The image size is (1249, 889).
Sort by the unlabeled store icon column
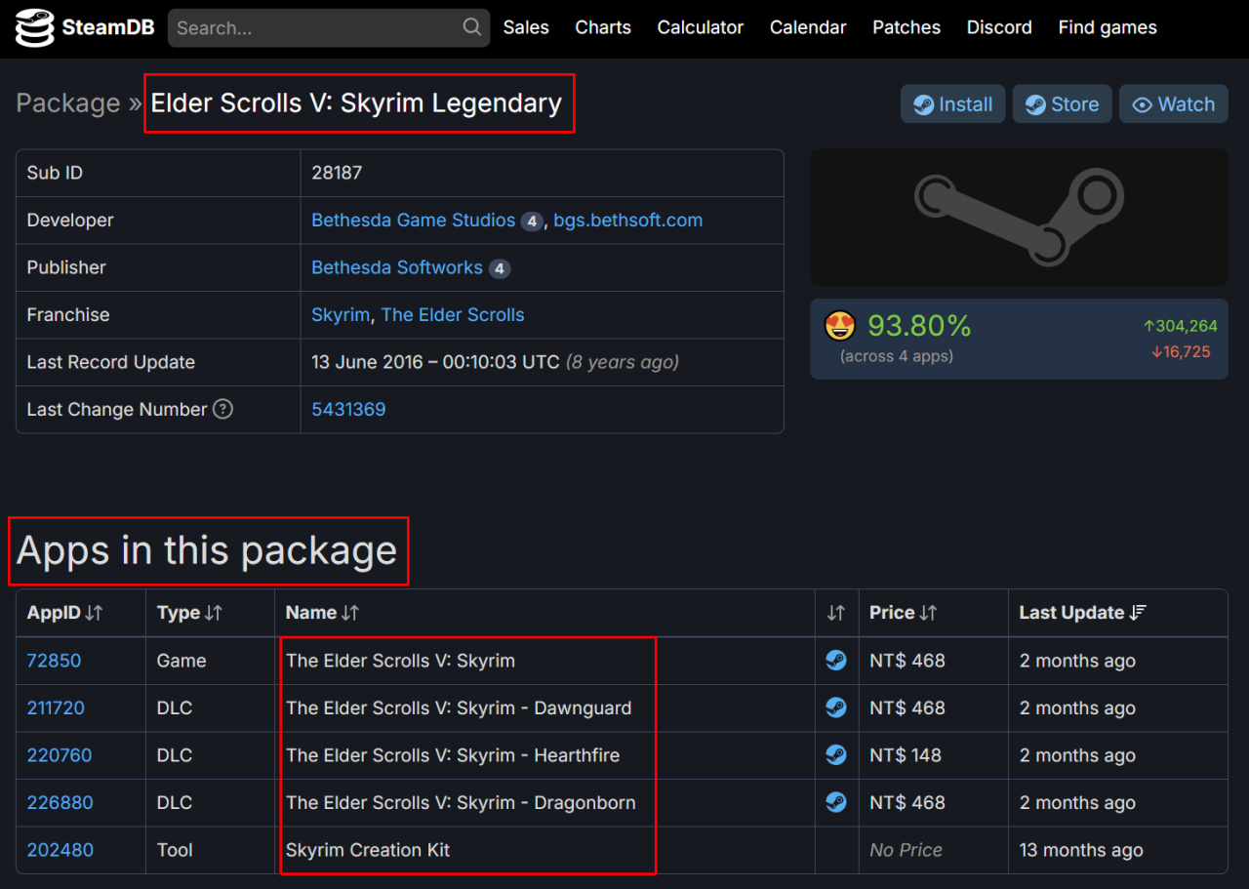click(x=836, y=613)
